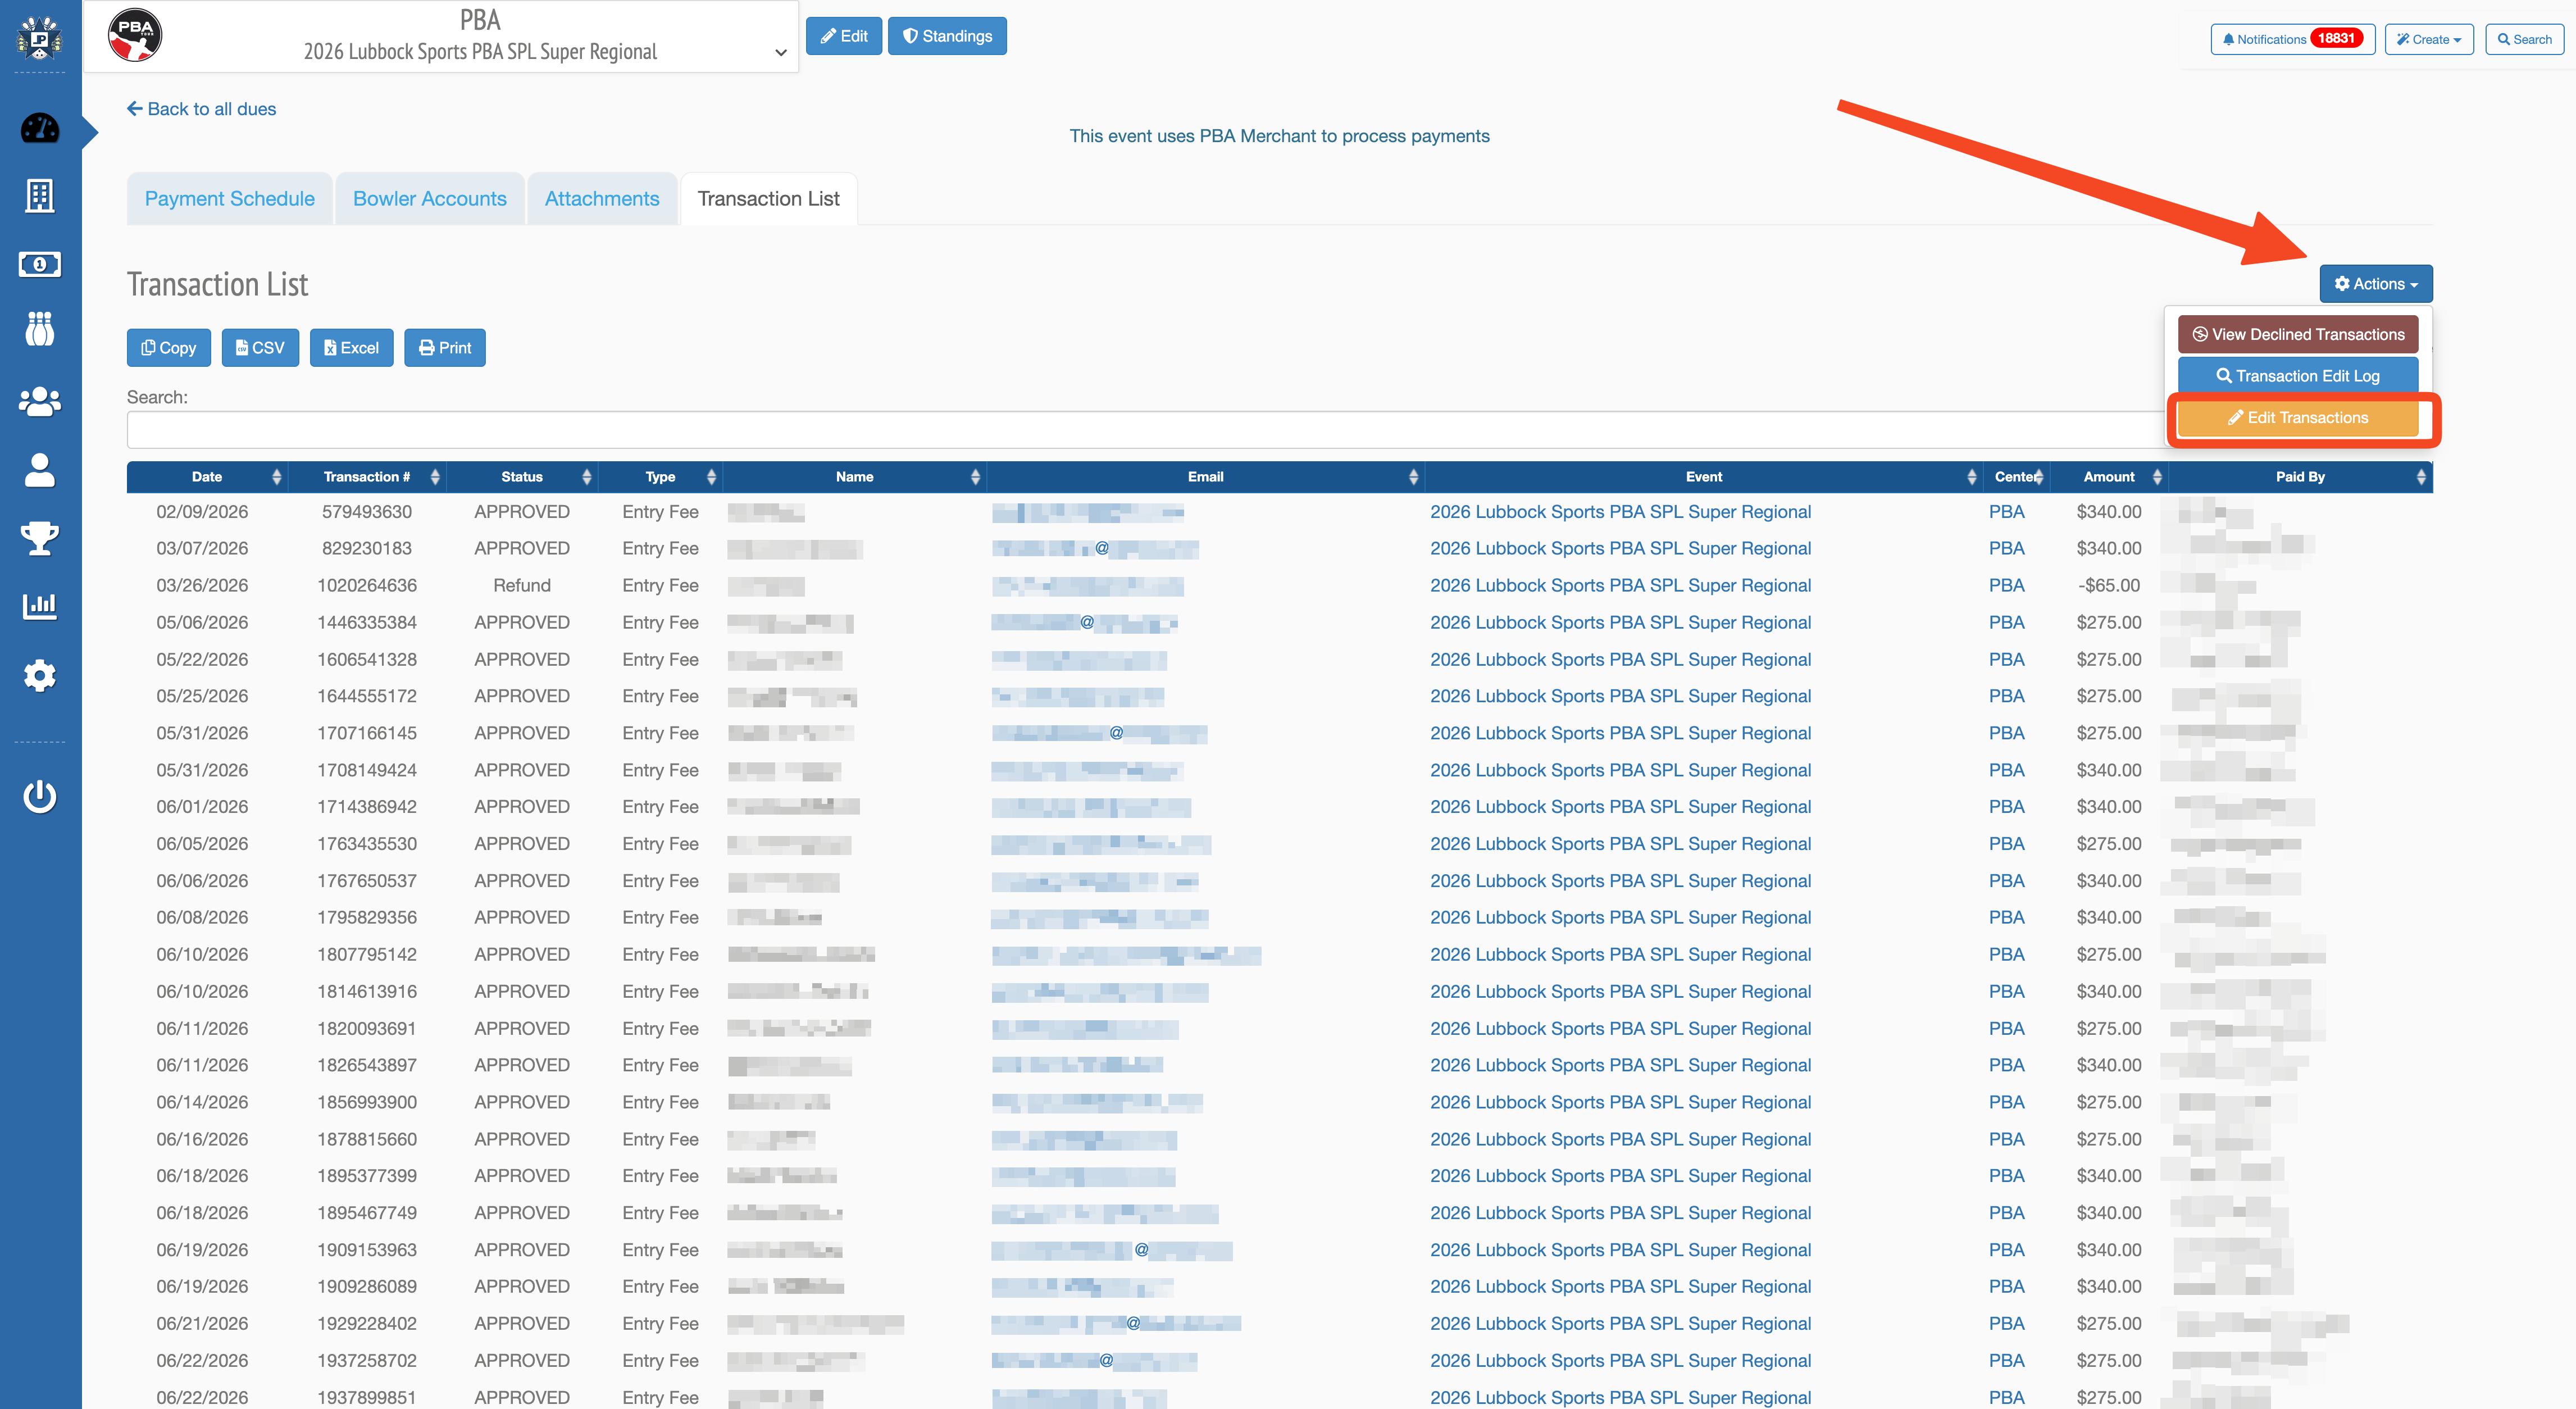Export the table as CSV
The height and width of the screenshot is (1409, 2576).
point(260,348)
